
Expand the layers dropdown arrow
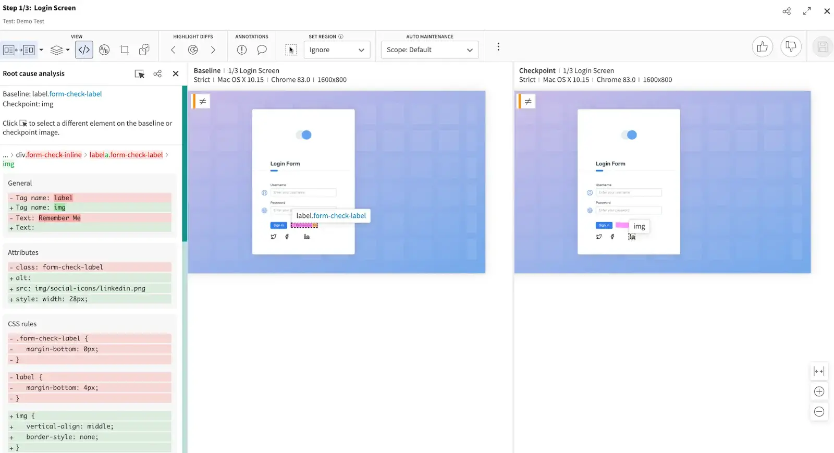(68, 50)
